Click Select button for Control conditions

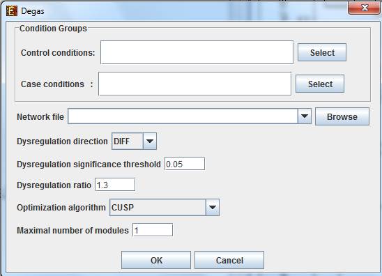(x=322, y=52)
